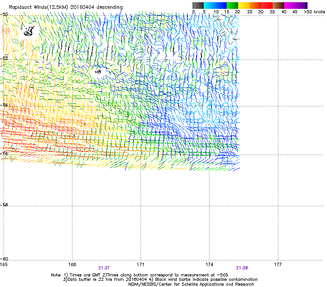Click the yellow 20-25 knots legend swatch

(x=244, y=5)
